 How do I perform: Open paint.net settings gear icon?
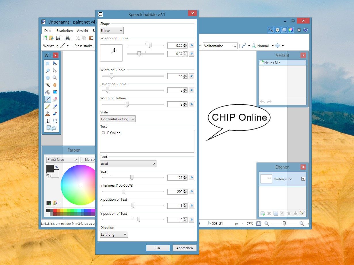pos(299,30)
